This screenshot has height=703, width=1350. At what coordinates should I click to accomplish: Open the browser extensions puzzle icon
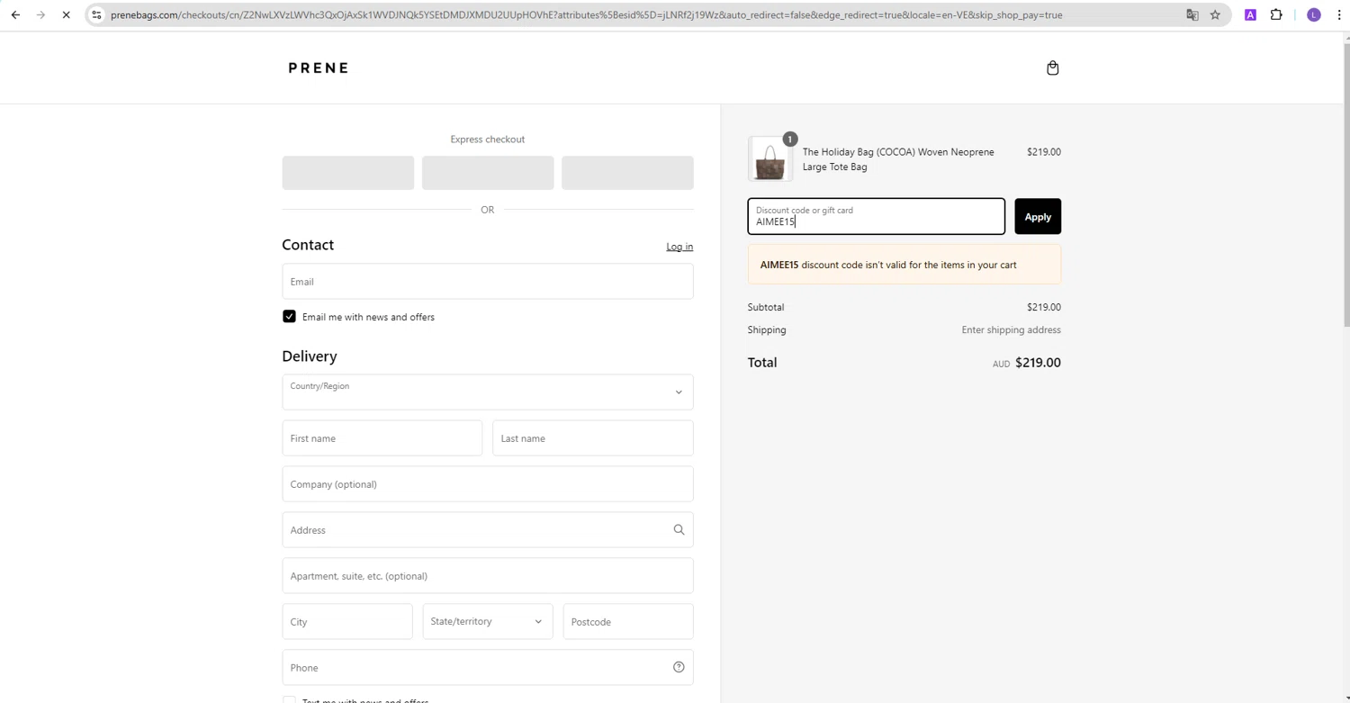1276,15
